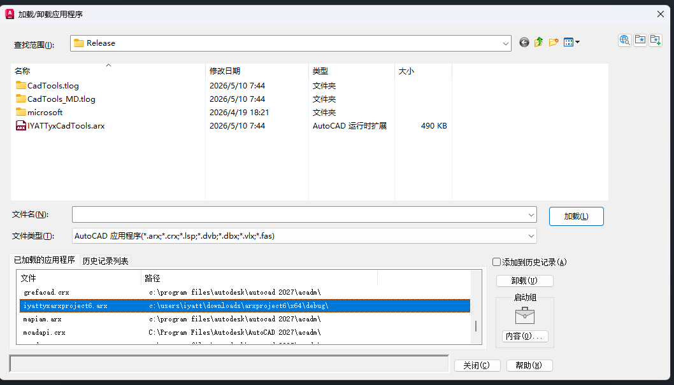Select the IYATTyxCadTools.arx file icon
Viewport: 674px width, 385px height.
click(20, 126)
